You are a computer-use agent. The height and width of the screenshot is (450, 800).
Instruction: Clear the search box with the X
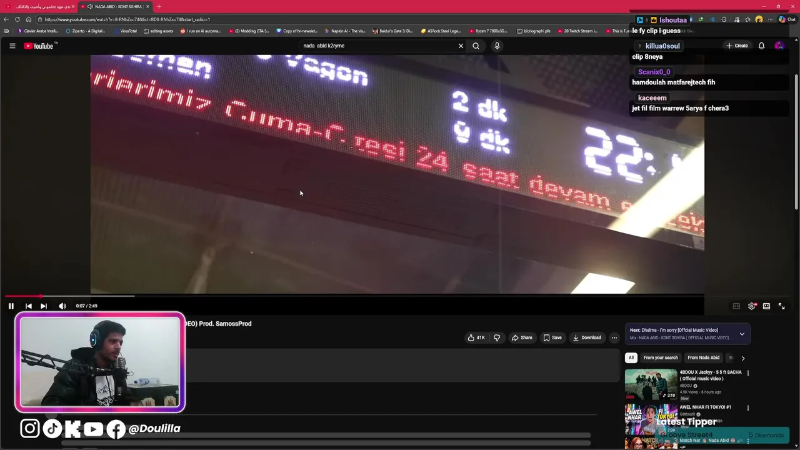461,46
